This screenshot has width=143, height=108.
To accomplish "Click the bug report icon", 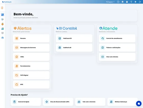I will point(123,2).
